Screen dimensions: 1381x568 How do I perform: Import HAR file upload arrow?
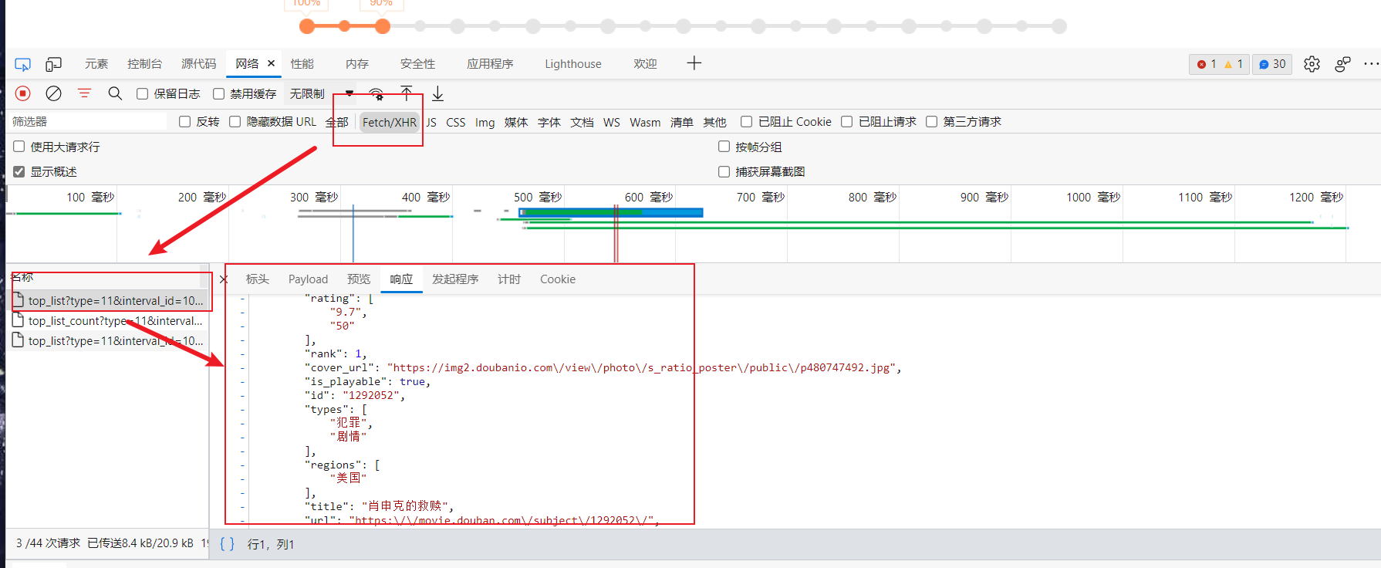[x=407, y=93]
